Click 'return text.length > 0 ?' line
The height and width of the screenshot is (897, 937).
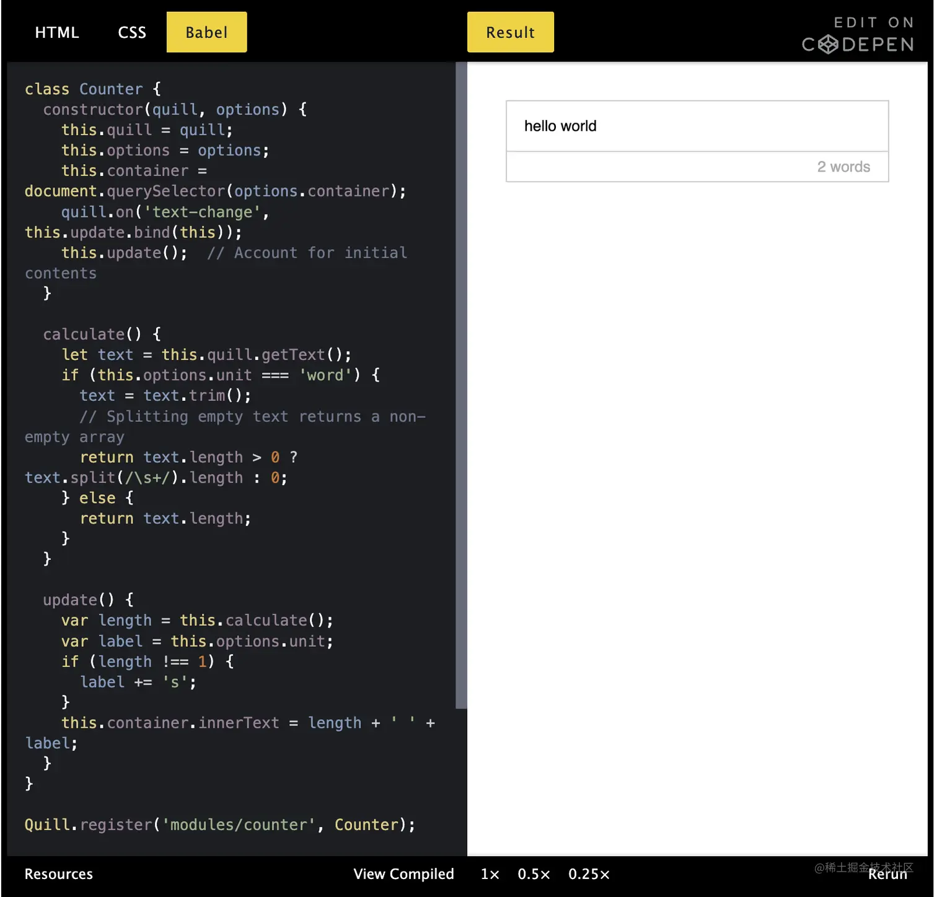click(188, 457)
